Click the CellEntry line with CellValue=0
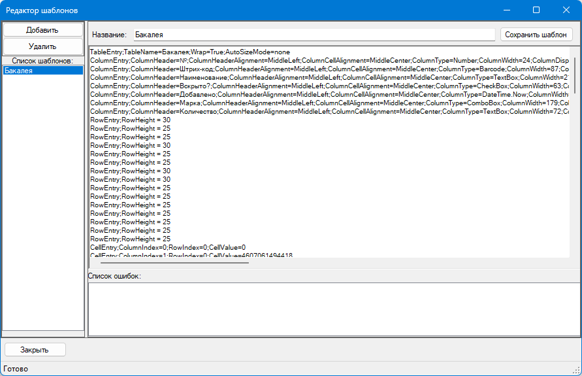Viewport: 582px width, 376px height. [167, 247]
